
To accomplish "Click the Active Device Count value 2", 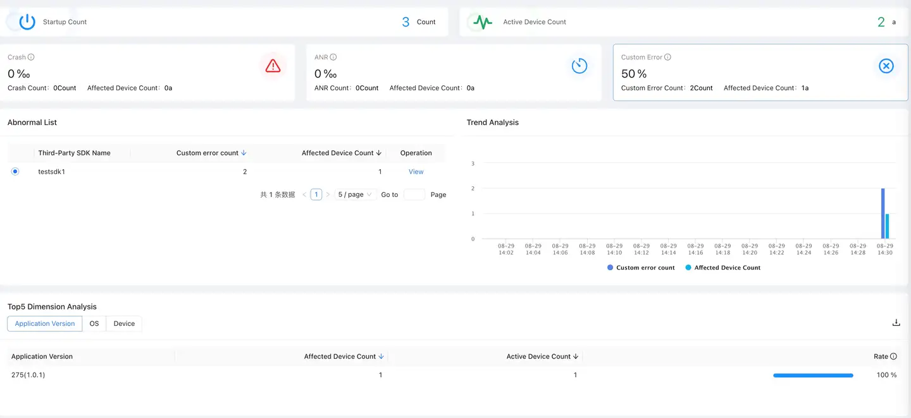I will point(881,22).
